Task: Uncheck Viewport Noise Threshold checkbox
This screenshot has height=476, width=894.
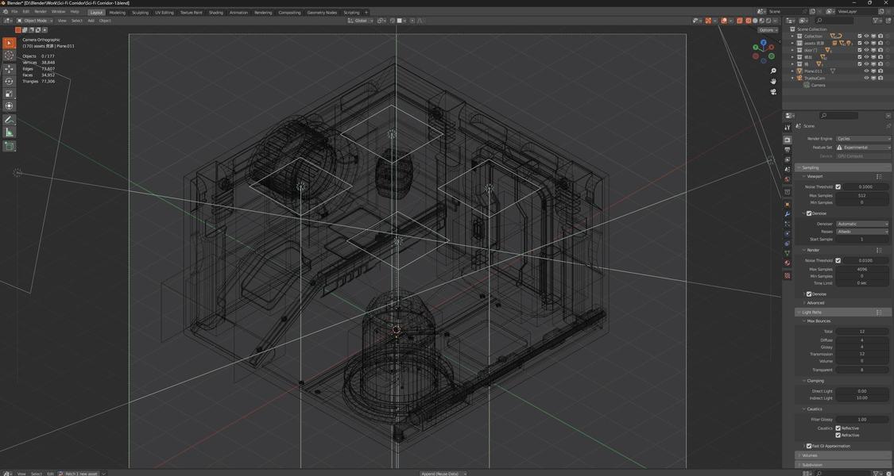Action: click(x=838, y=186)
